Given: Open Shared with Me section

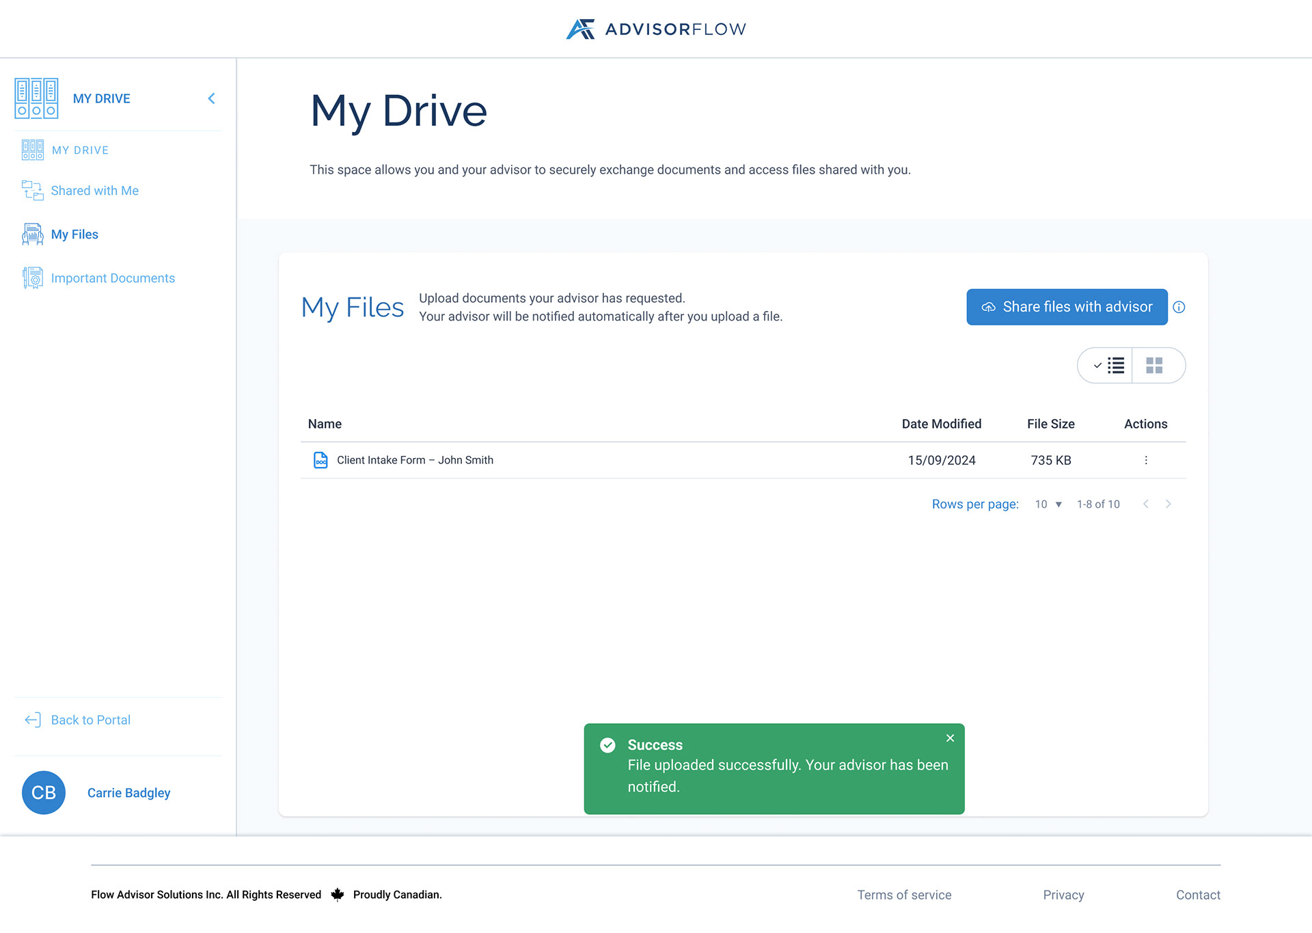Looking at the screenshot, I should (x=94, y=191).
